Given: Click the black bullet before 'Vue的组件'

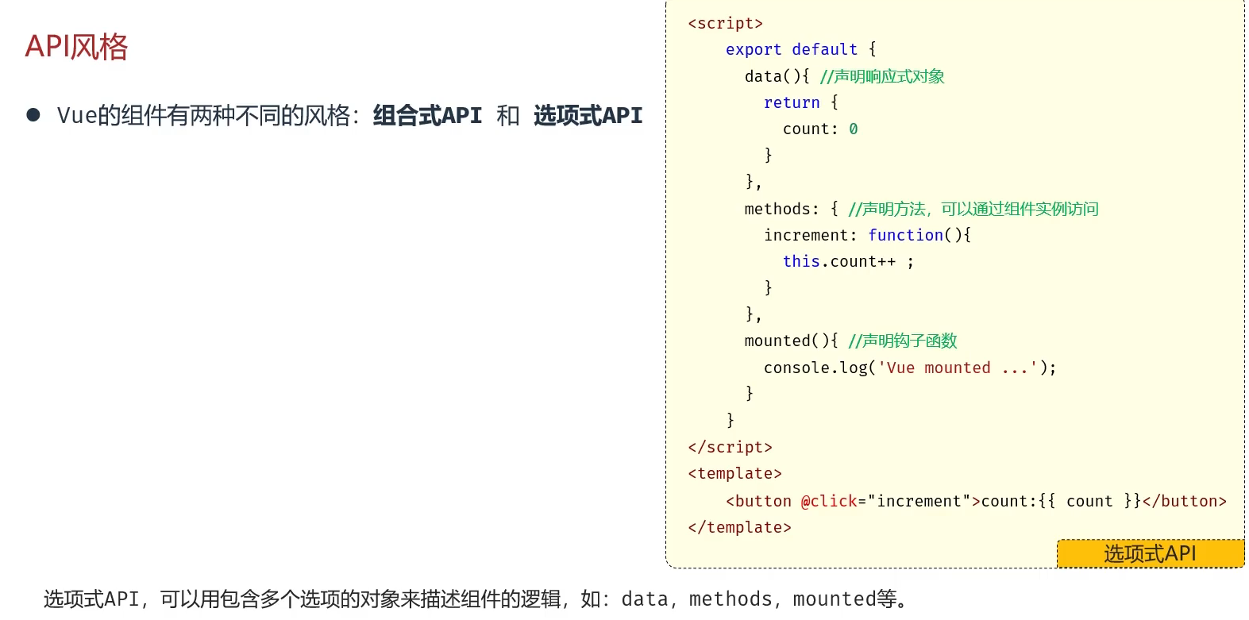Looking at the screenshot, I should (x=33, y=115).
